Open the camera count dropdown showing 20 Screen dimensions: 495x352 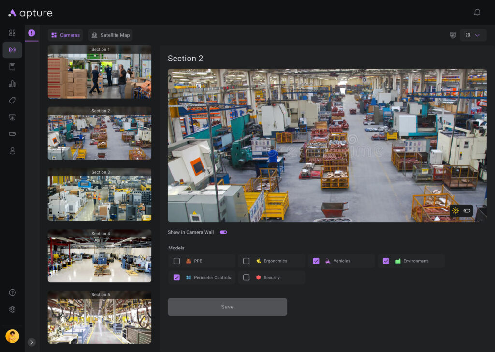[x=473, y=35]
